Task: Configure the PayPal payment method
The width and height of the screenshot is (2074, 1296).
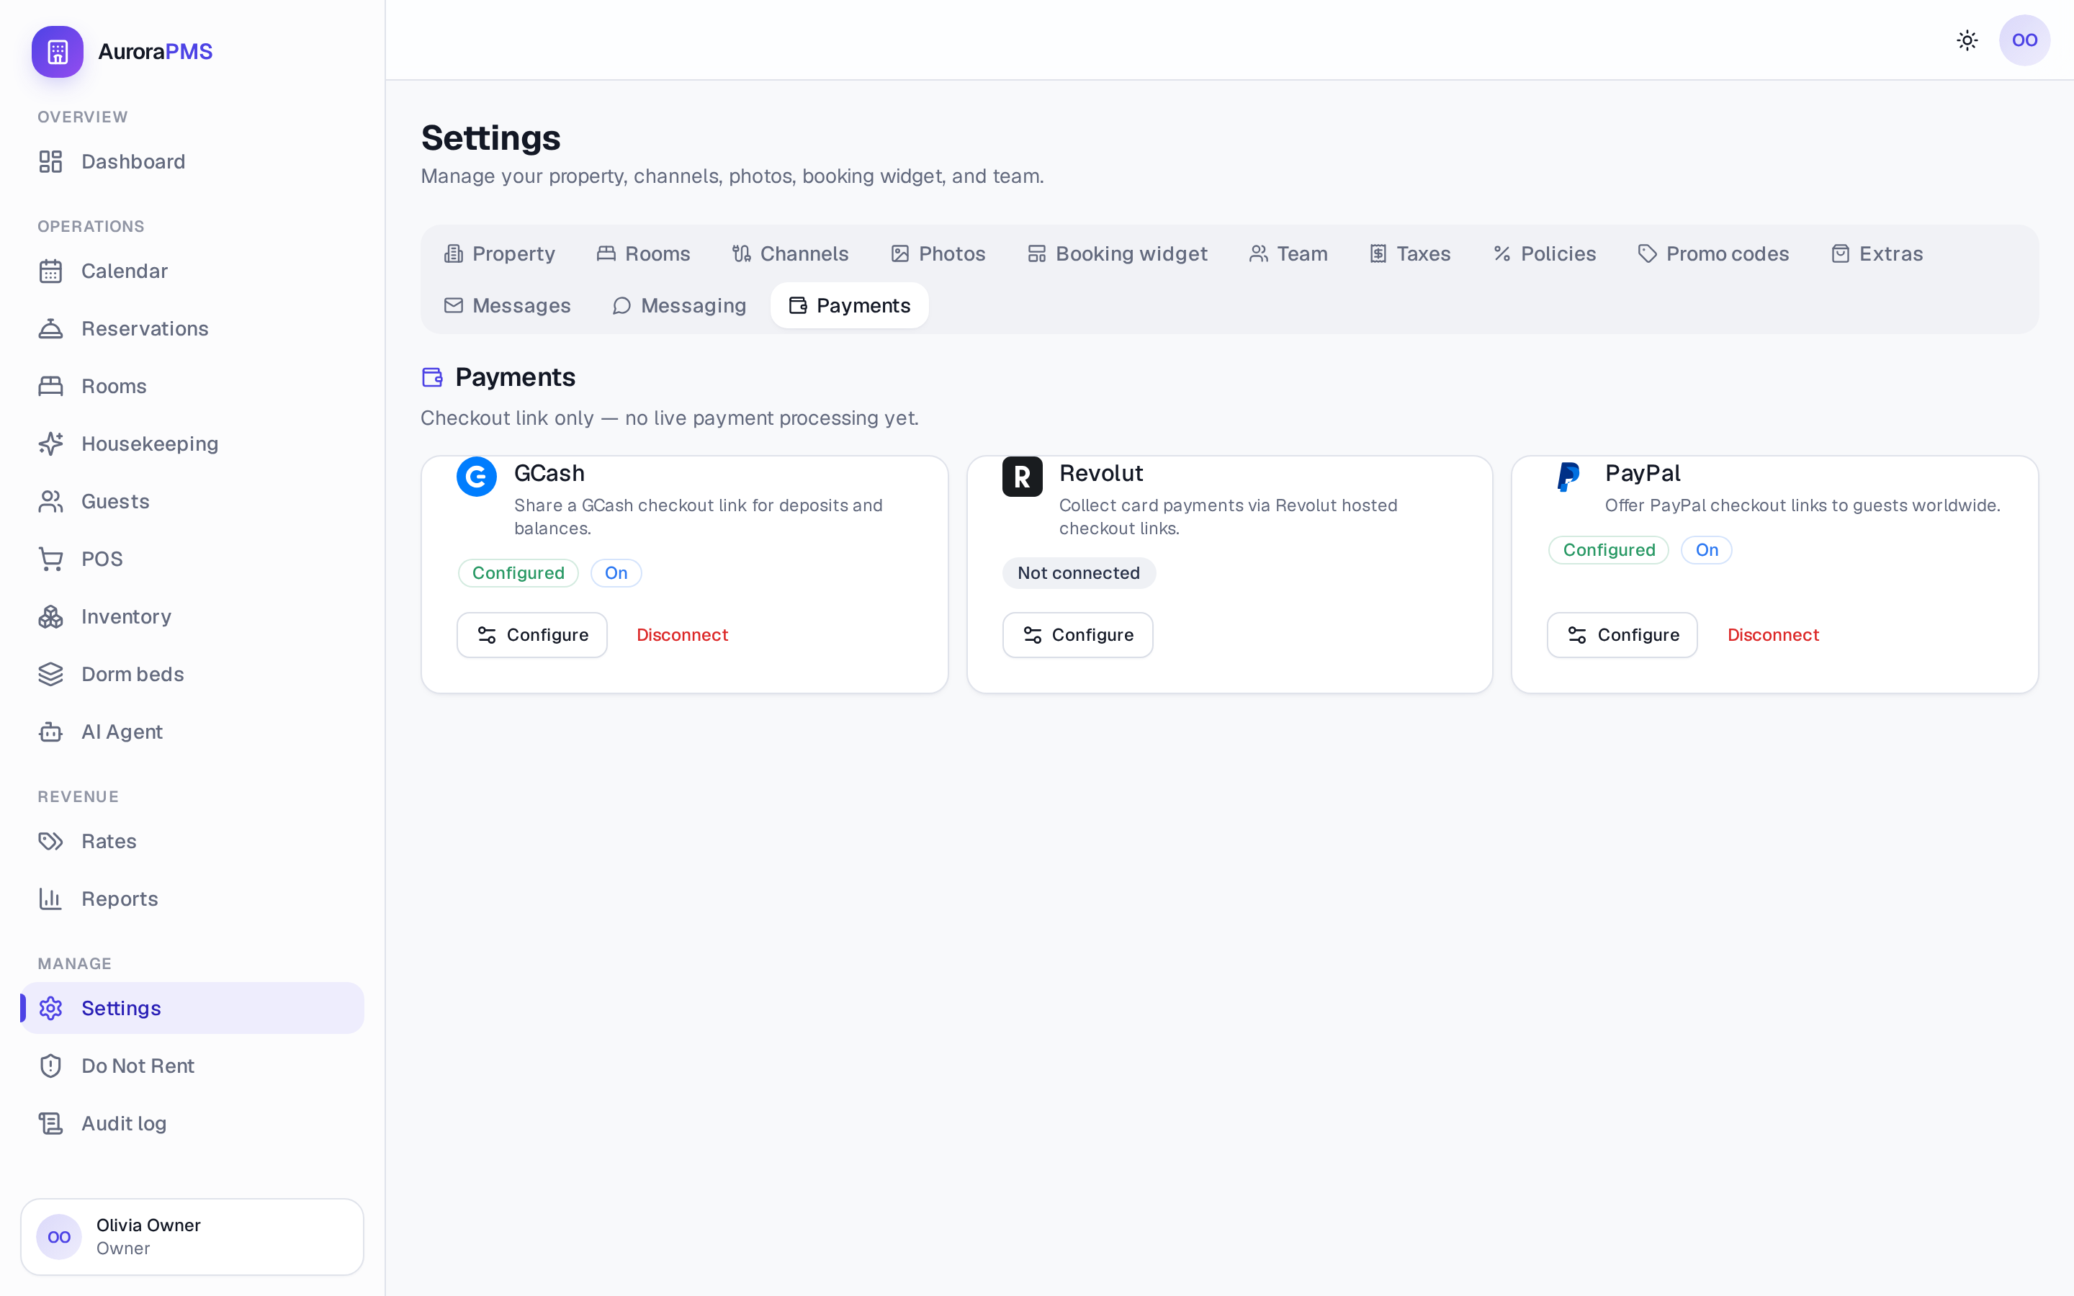Action: (x=1622, y=635)
